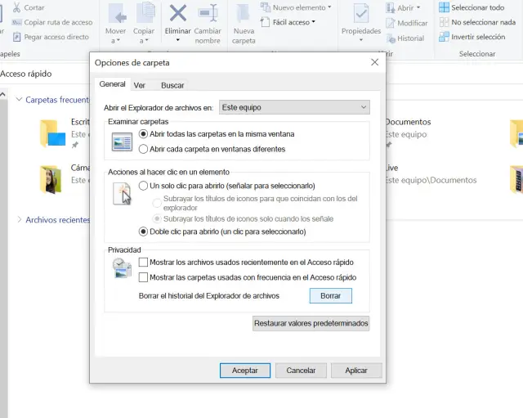The width and height of the screenshot is (523, 418).
Task: Click the Mover a arrow icon
Action: [x=116, y=14]
